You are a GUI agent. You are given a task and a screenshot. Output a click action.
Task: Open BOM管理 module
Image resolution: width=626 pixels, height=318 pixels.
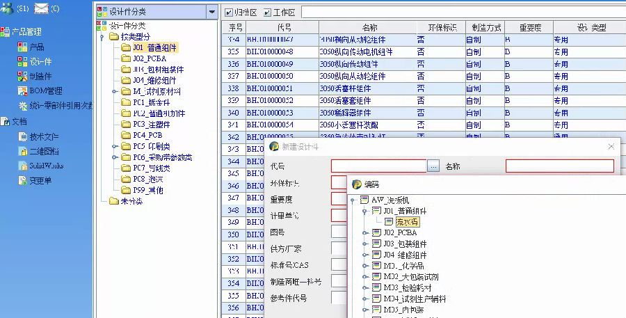tap(45, 90)
